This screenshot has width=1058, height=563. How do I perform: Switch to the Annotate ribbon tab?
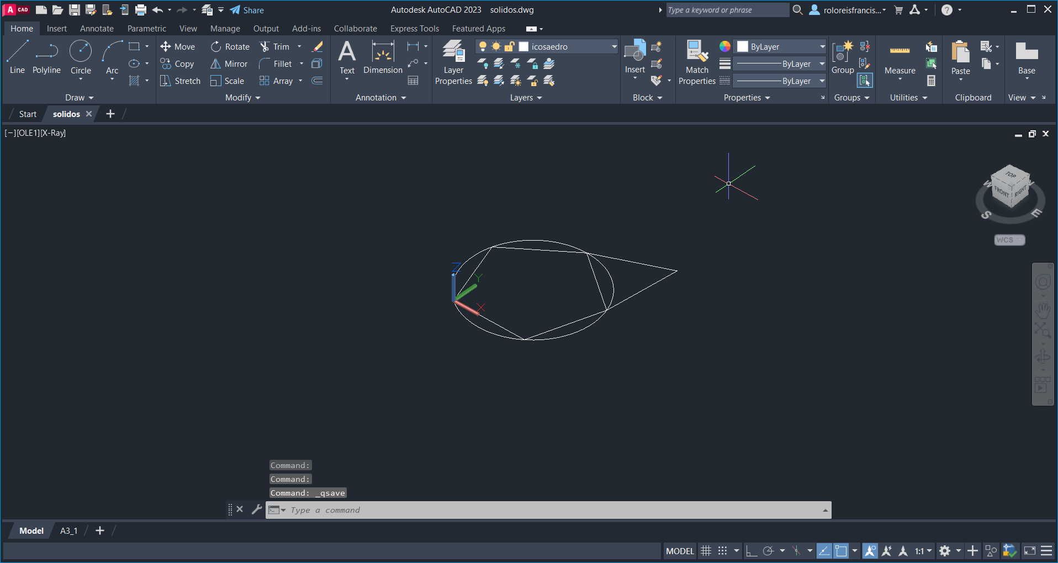(97, 29)
